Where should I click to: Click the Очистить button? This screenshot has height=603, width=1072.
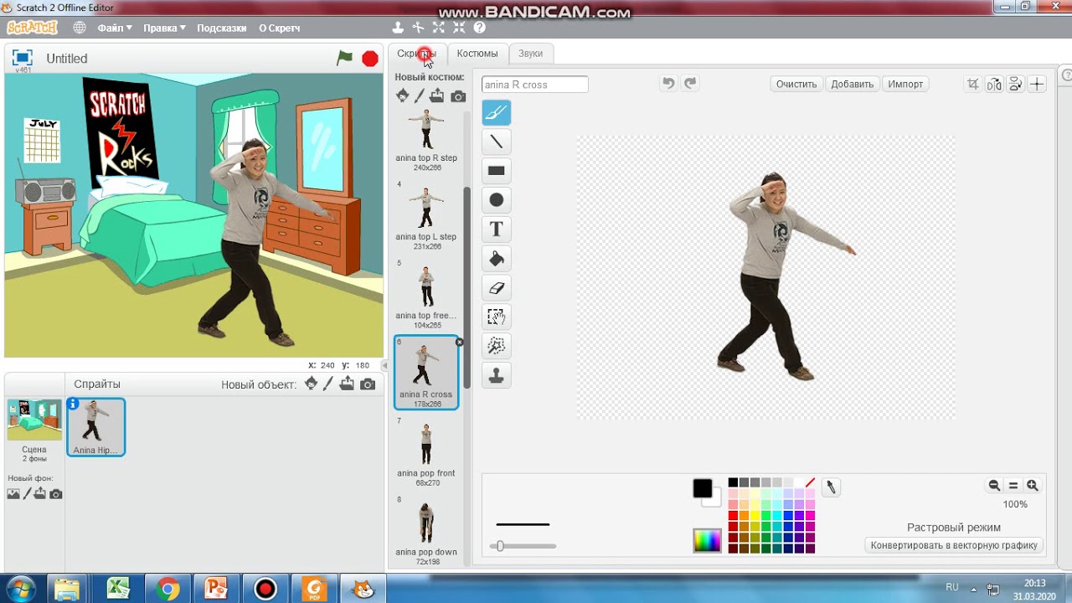tap(796, 84)
